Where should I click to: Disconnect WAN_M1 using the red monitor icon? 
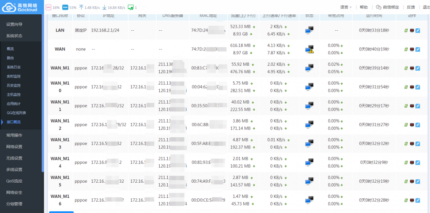tap(412, 68)
